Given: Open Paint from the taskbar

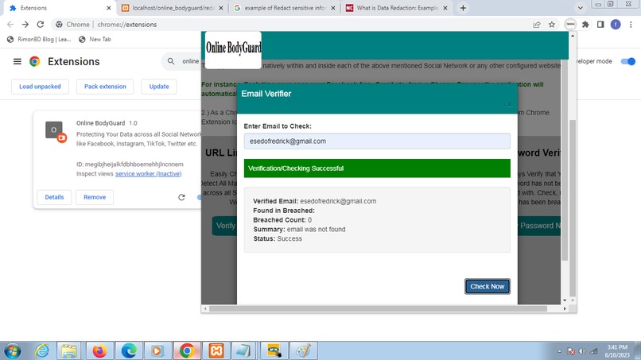Looking at the screenshot, I should [303, 350].
